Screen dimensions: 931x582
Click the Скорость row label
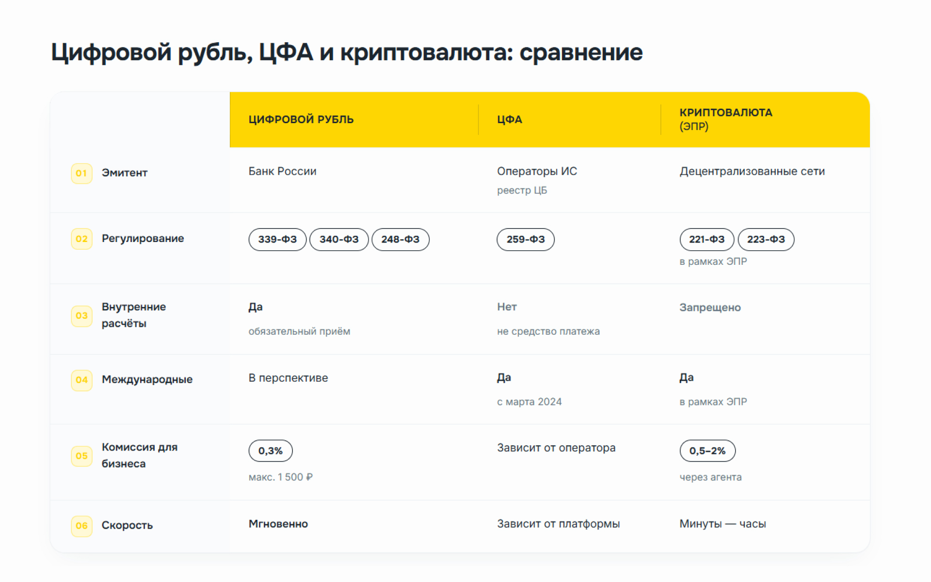[x=127, y=525]
